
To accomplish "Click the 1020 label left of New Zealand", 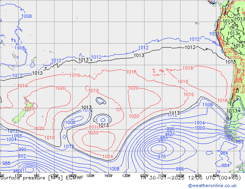I will pos(29,109).
